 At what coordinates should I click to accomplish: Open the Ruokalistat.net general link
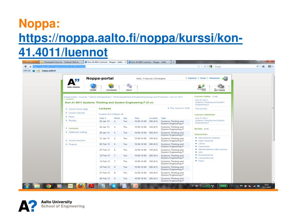pyautogui.click(x=206, y=155)
